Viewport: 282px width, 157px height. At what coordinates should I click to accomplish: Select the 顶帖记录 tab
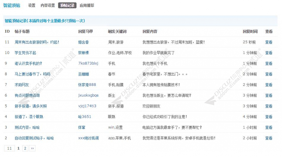coord(67,5)
